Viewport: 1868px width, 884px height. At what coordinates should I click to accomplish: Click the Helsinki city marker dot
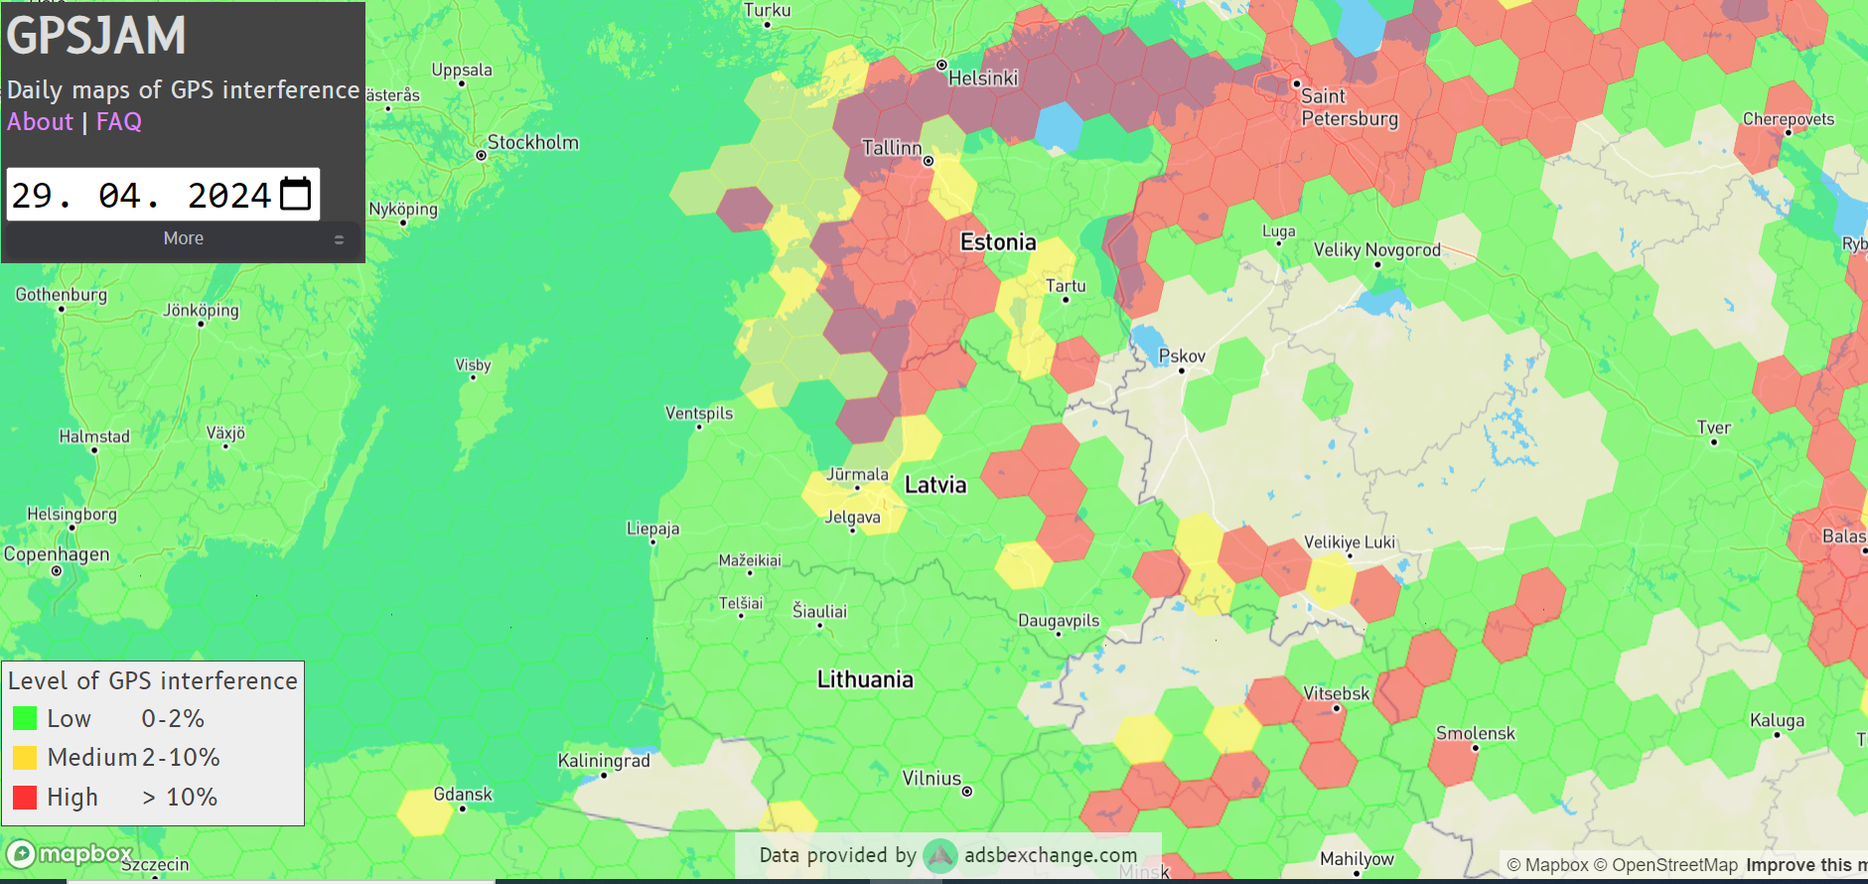pos(941,66)
